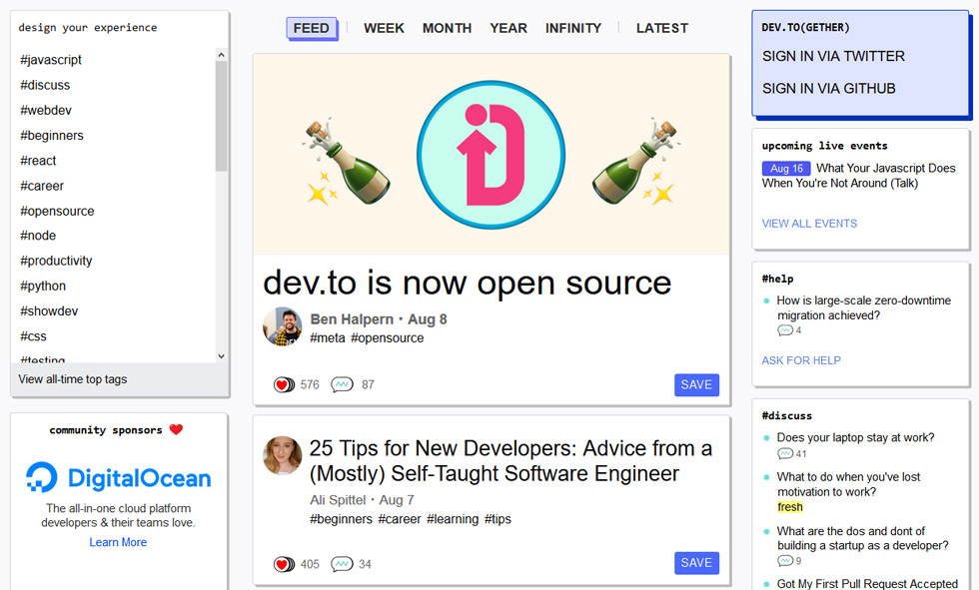Save the dev.to open source article
979x590 pixels.
coord(697,384)
